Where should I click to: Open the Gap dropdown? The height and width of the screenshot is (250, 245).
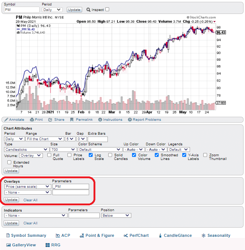(81, 139)
